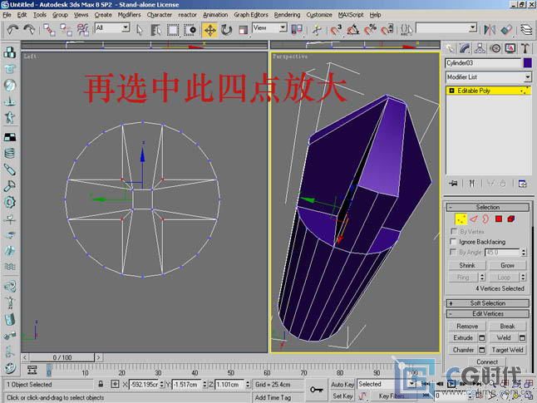
Task: Enable the By Vertex checkbox
Action: (453, 231)
